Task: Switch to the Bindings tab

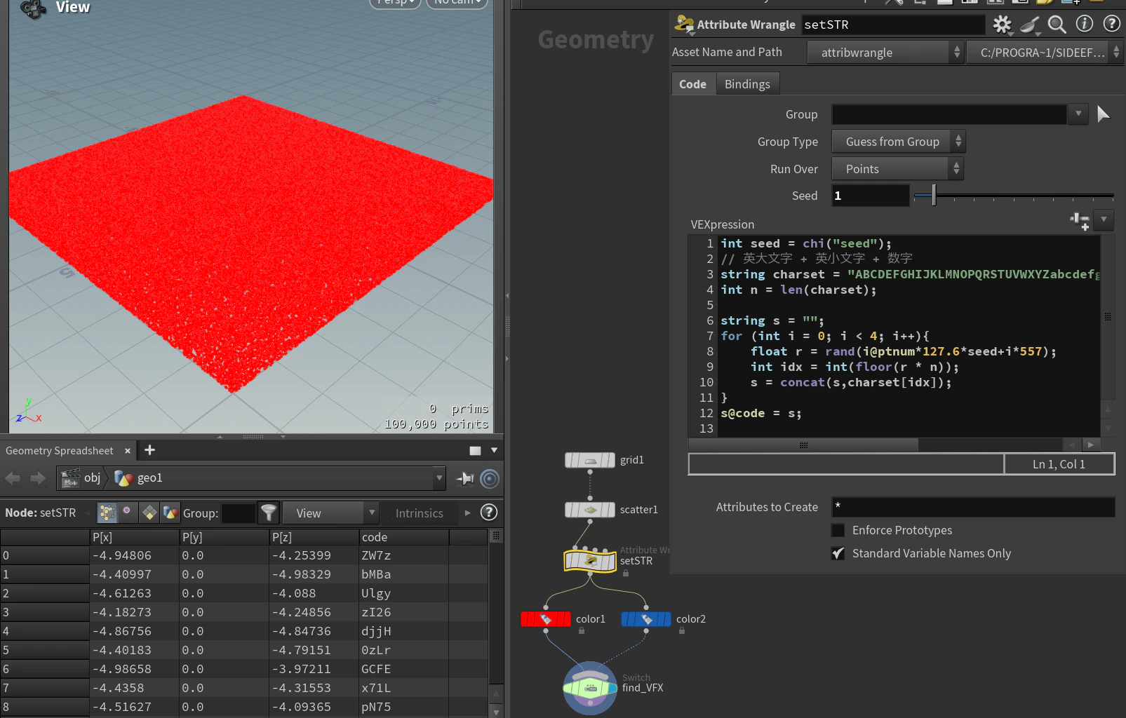Action: pos(747,84)
